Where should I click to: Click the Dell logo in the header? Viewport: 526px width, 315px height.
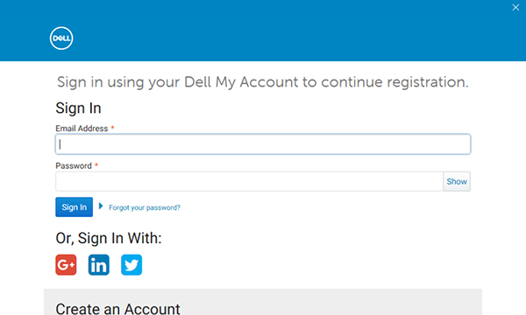click(x=61, y=38)
